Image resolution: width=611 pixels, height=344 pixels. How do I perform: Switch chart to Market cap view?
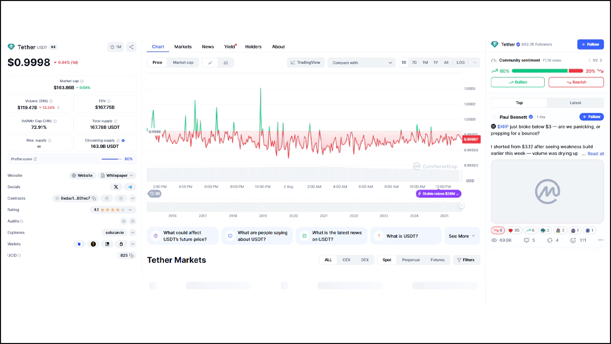183,63
